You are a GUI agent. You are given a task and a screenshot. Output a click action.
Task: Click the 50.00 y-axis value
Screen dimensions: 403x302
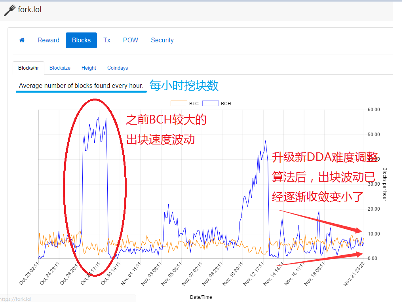click(374, 135)
